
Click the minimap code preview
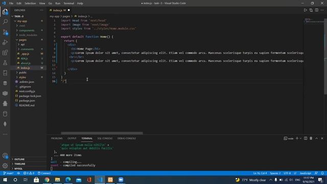point(314,20)
